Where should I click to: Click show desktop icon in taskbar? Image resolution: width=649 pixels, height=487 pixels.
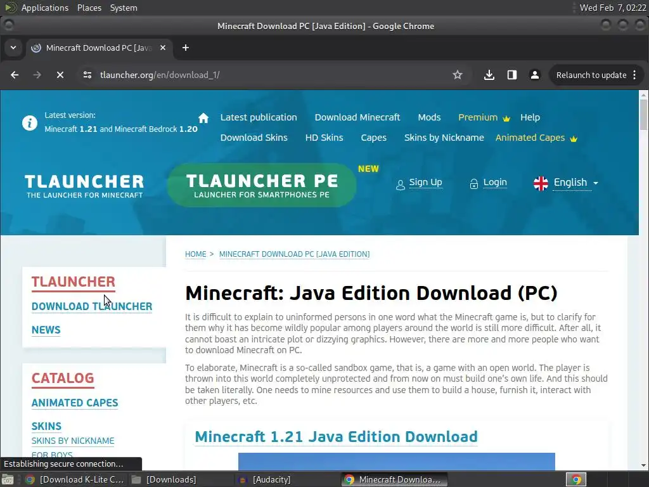click(x=8, y=479)
